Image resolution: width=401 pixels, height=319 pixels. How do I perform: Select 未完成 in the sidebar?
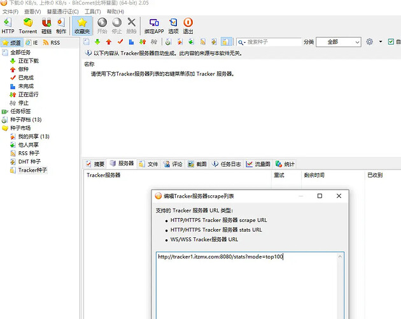[26, 86]
